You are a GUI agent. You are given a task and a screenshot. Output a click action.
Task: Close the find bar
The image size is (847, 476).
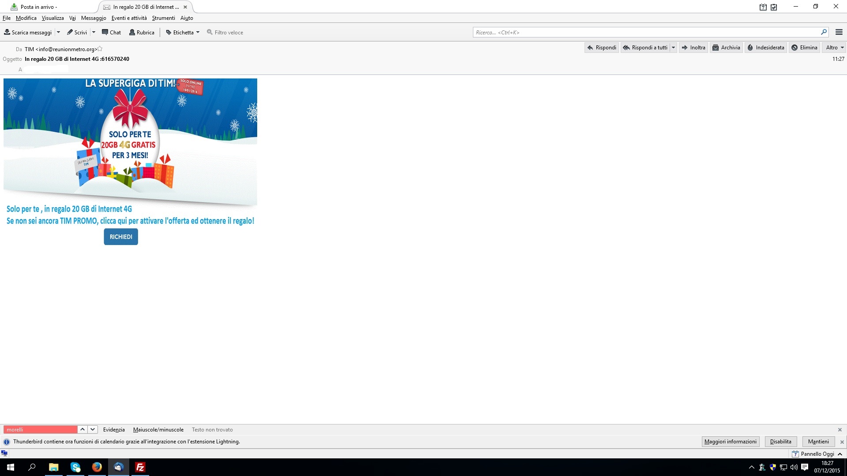840,430
